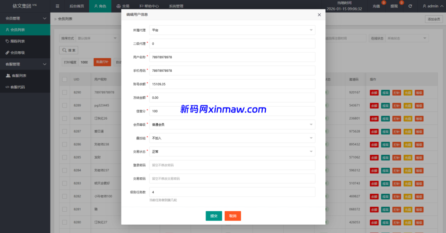Image resolution: width=446 pixels, height=233 pixels.
Task: Click the 级别任务数 input field
Action: click(232, 192)
